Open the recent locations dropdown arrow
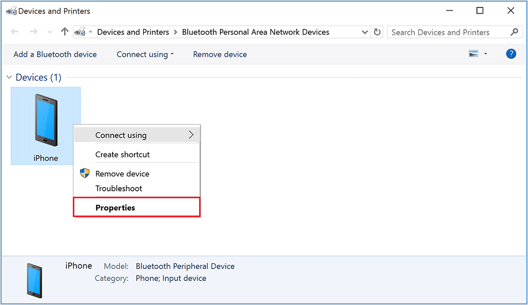Viewport: 528px width, 305px height. click(49, 33)
